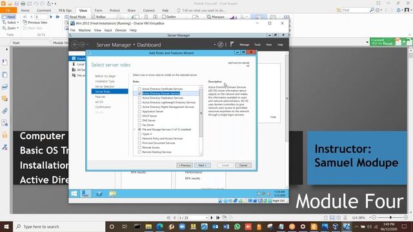Open page number dropdown in status bar

[206, 218]
